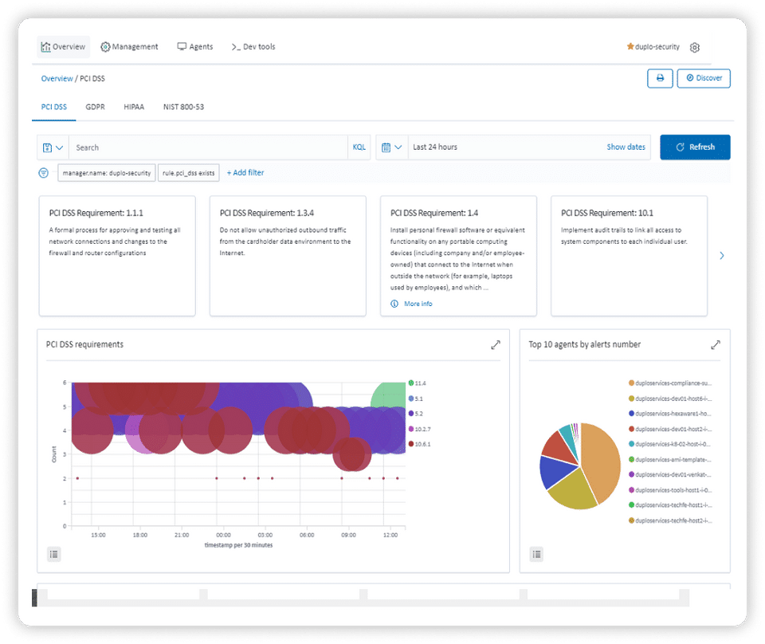This screenshot has height=644, width=765.
Task: Click Add filter link
Action: 245,173
